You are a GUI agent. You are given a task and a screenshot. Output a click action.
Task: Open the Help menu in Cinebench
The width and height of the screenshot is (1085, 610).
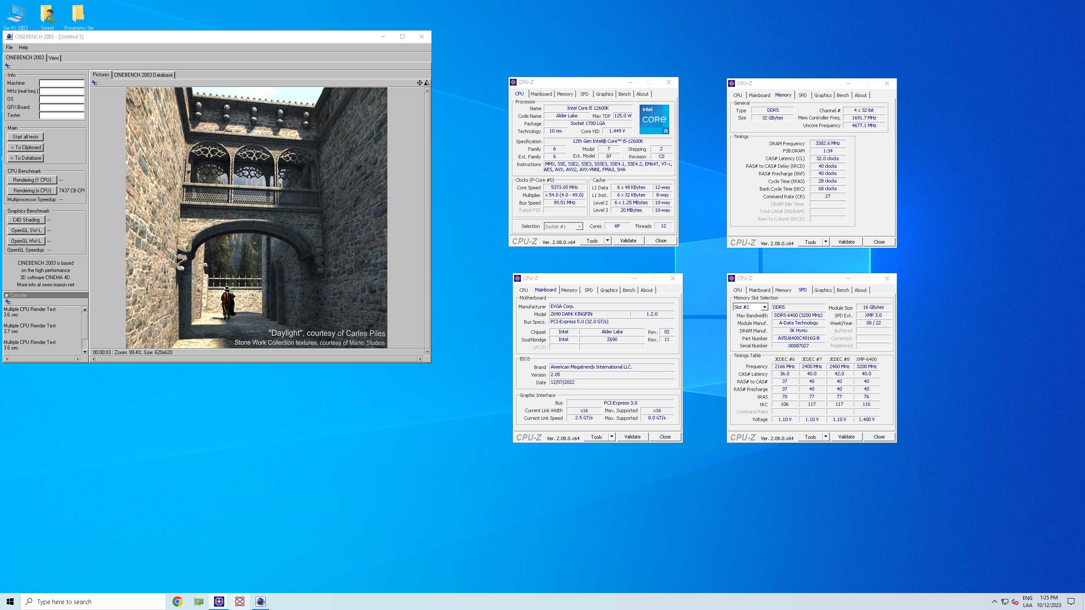[x=23, y=47]
